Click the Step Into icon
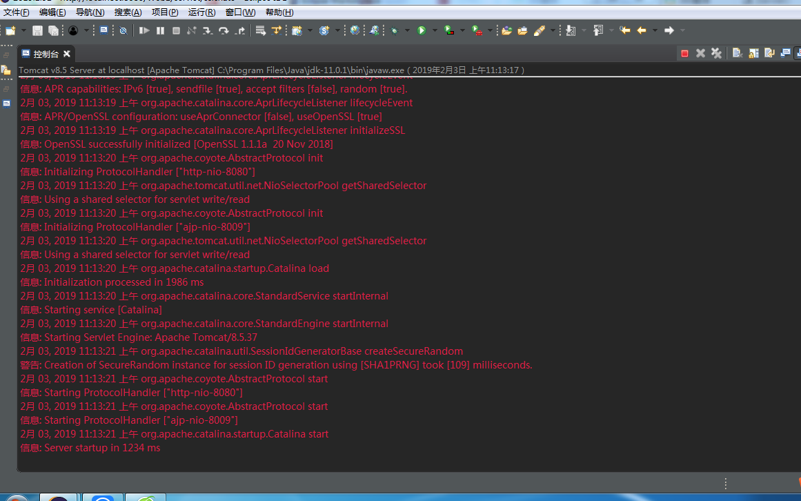Screen dimensions: 801x501 (x=208, y=30)
